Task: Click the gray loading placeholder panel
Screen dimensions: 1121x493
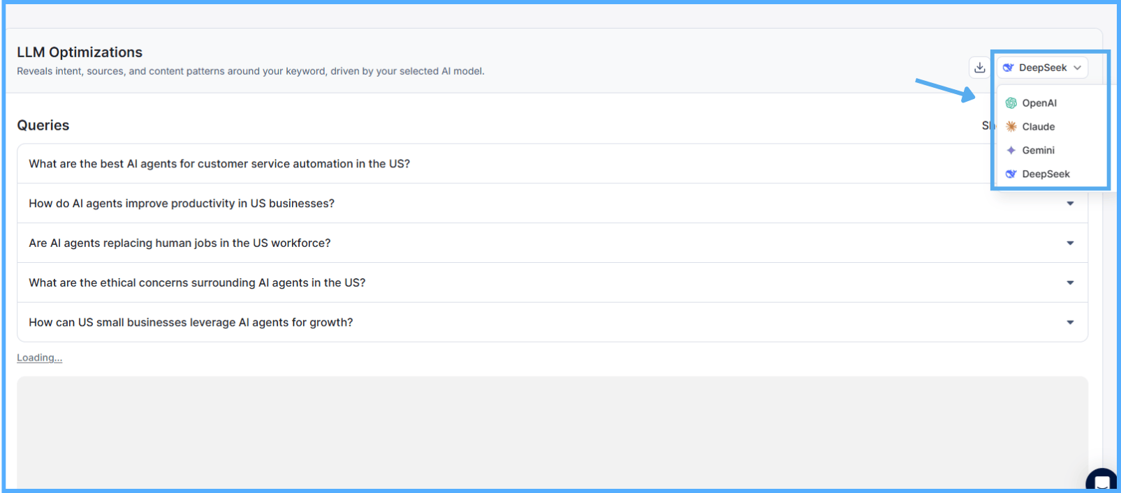Action: coord(552,432)
